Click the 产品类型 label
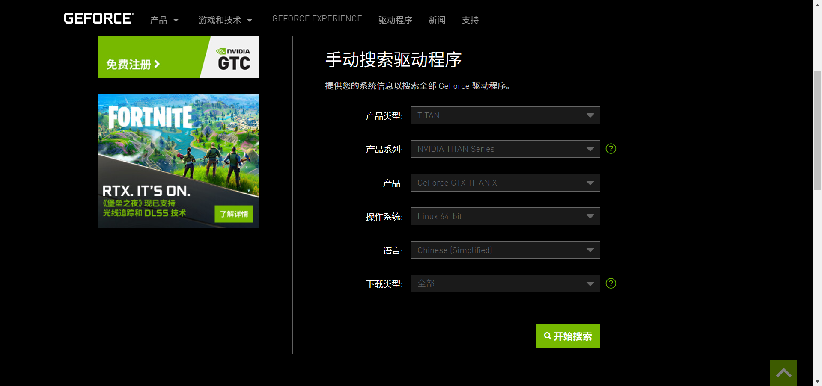Screen dimensions: 822x386 pos(384,116)
